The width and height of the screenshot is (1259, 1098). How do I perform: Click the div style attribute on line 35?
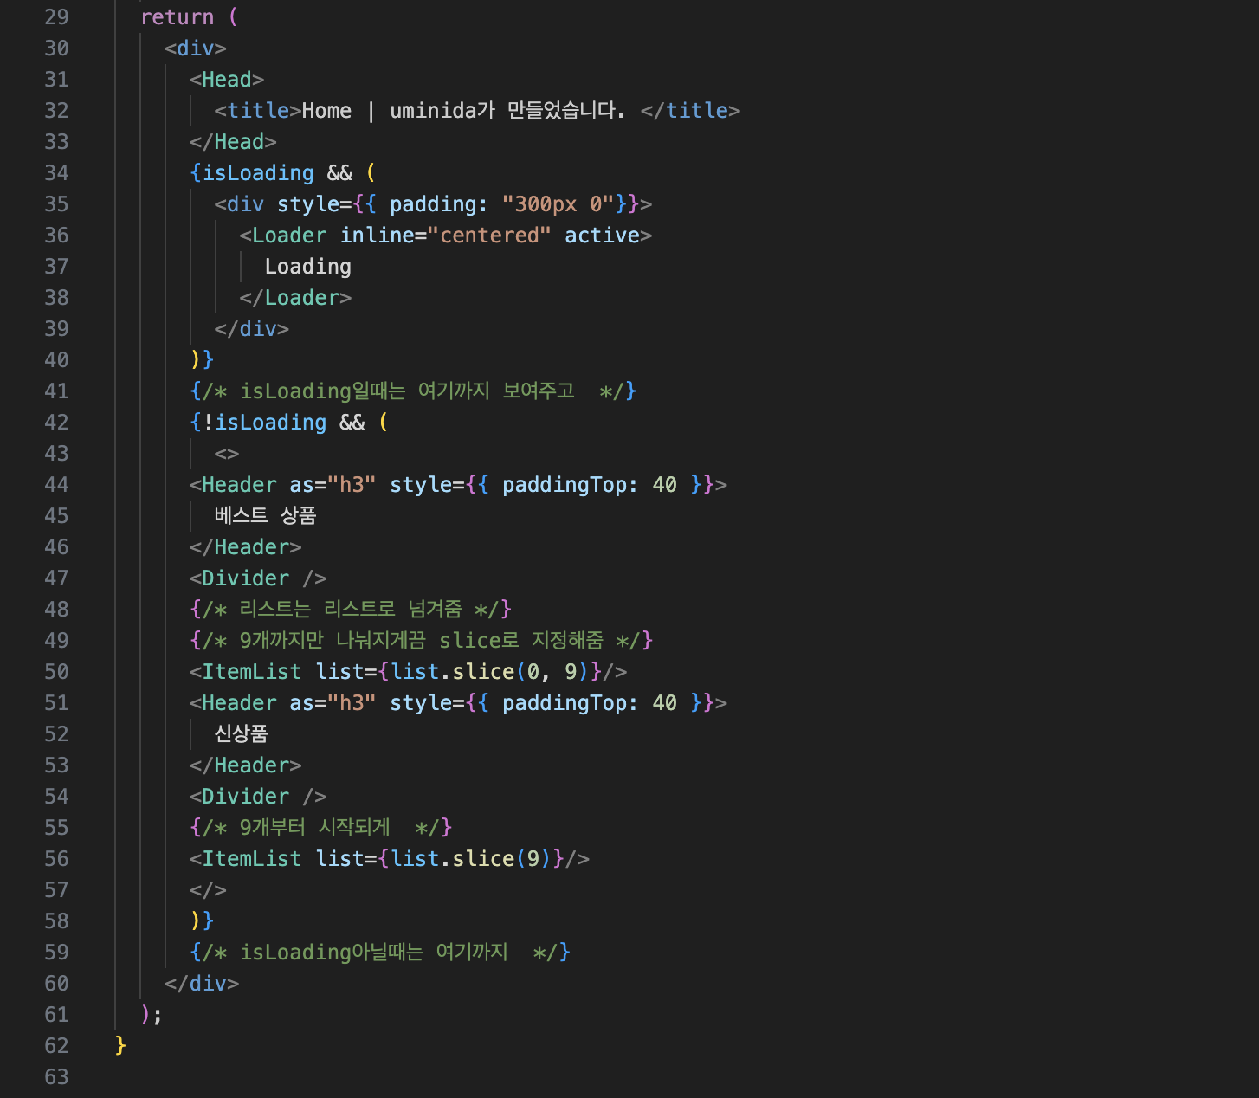click(458, 204)
